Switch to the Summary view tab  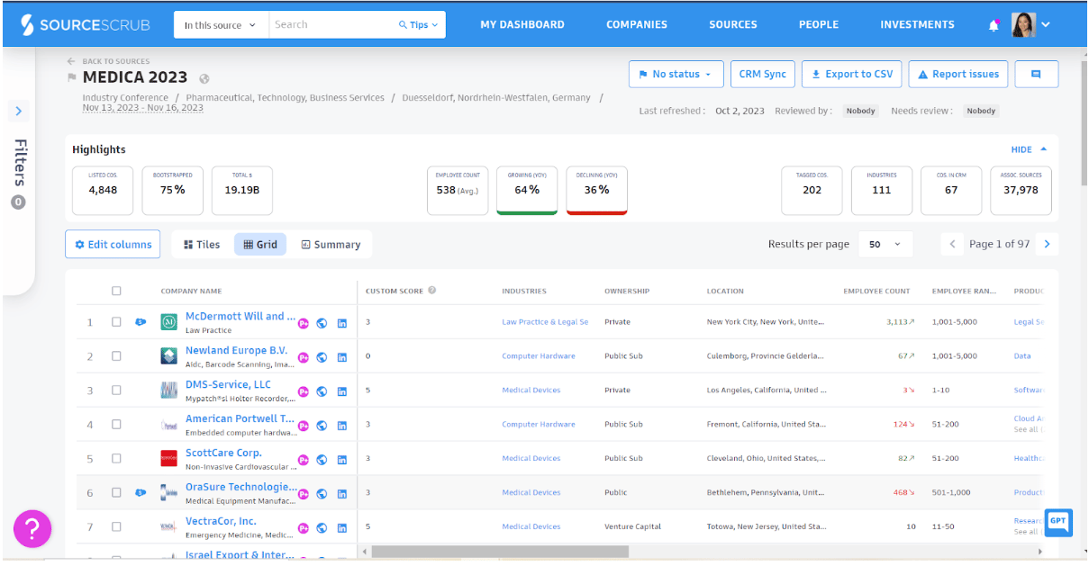point(331,245)
